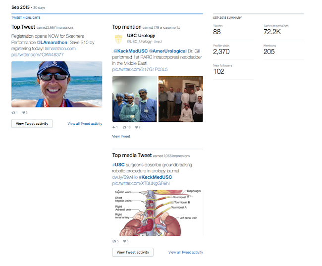Open View all Tweet activity link near Top Tweet
Image resolution: width=322 pixels, height=266 pixels.
[x=85, y=124]
